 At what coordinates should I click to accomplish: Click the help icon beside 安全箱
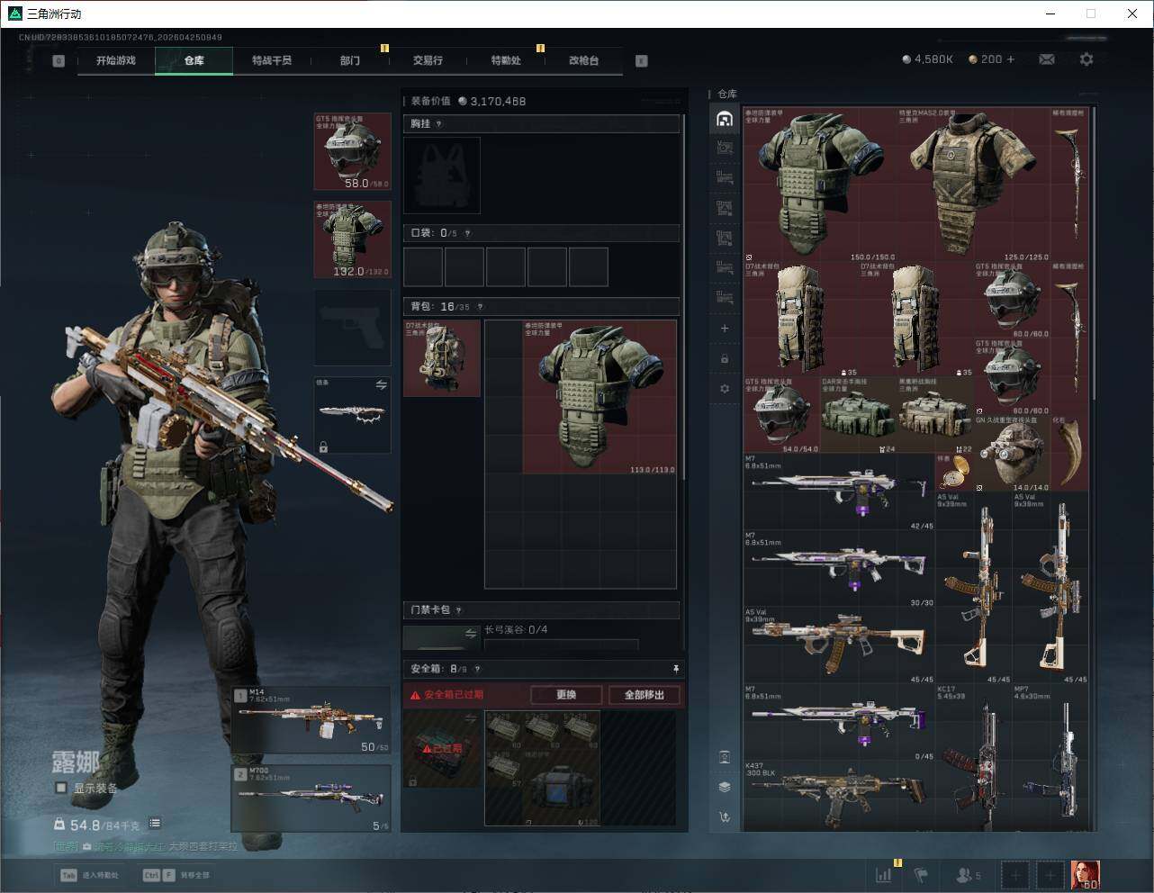pos(477,669)
